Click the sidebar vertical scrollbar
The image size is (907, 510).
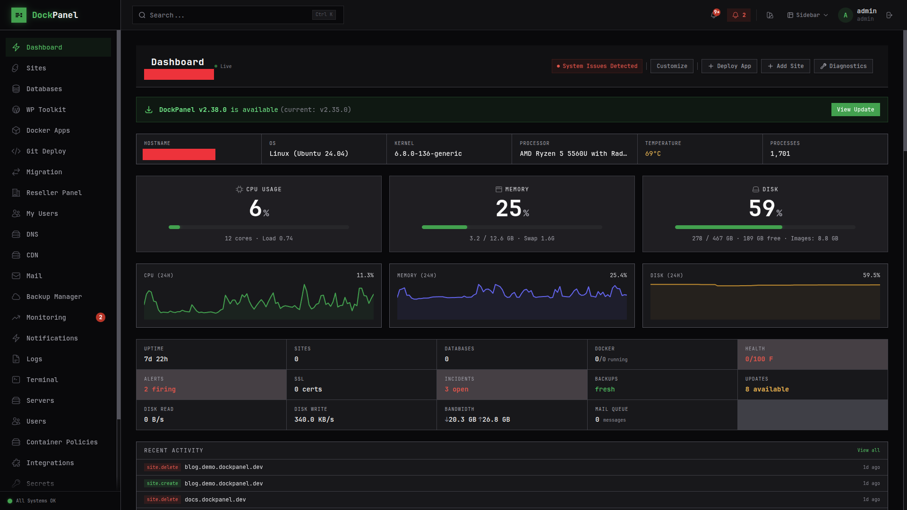point(119,225)
